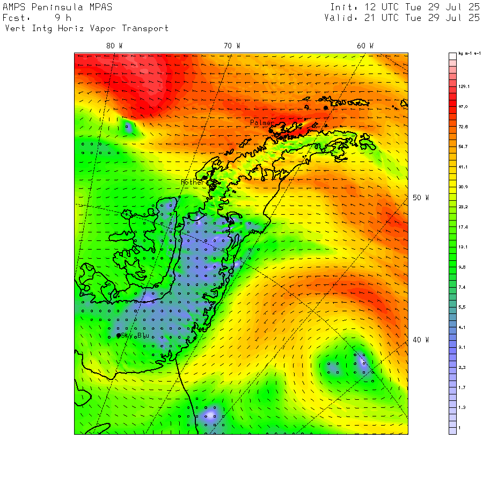Click the 13.1 value on the color scale

[x=463, y=247]
